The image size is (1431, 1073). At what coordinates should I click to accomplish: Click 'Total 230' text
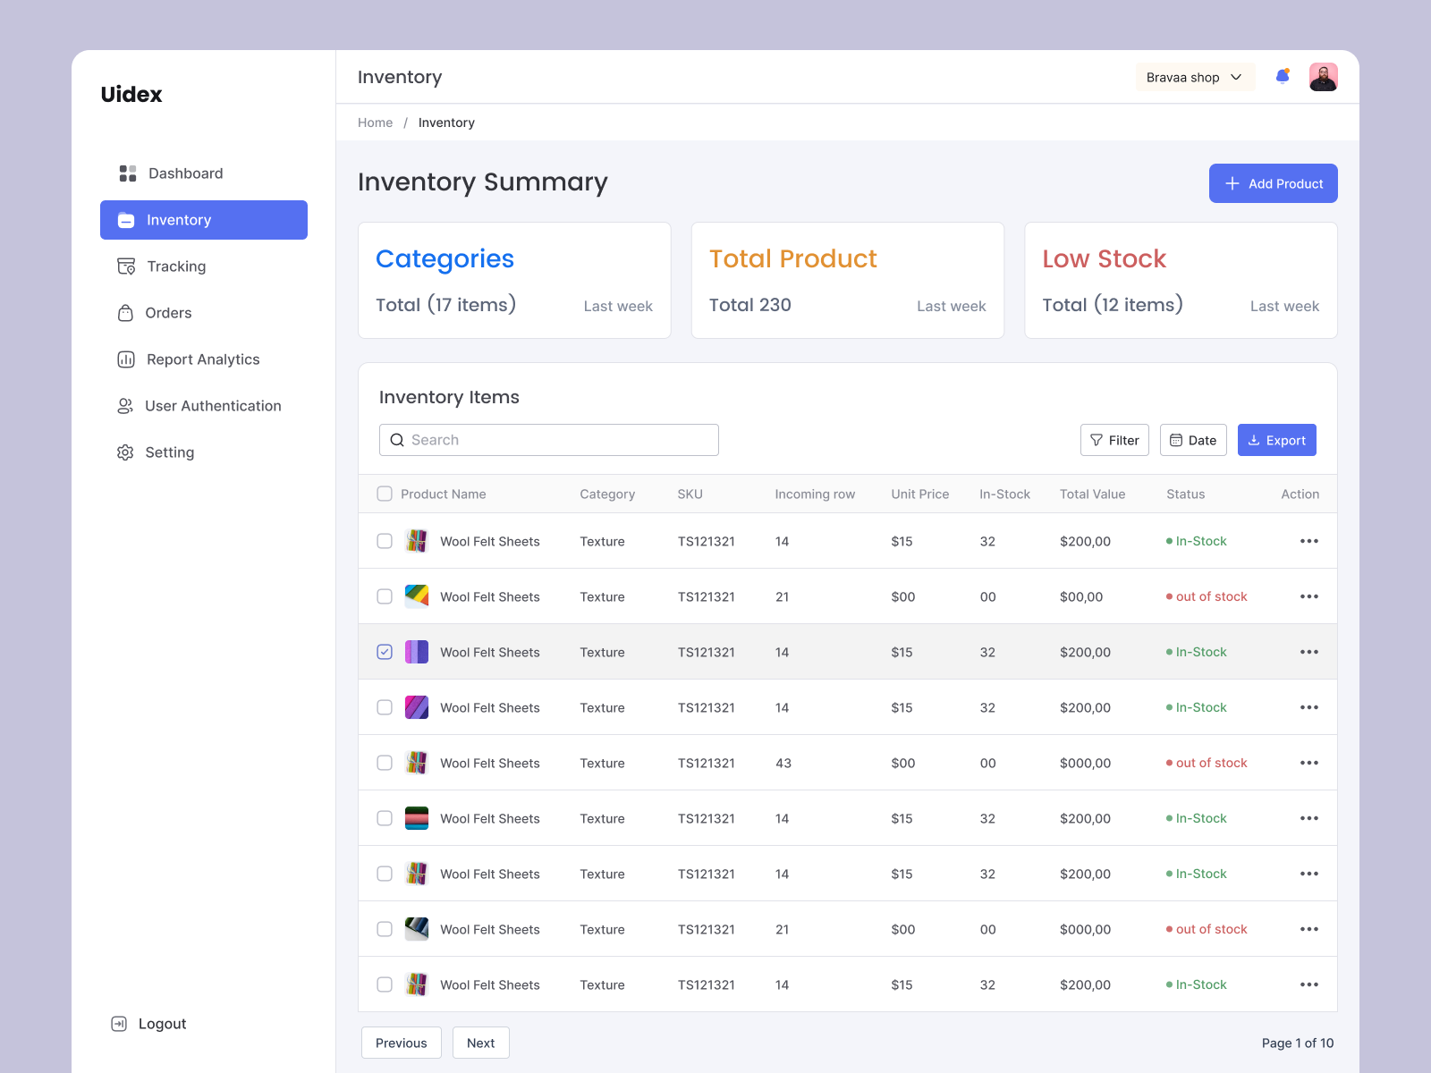pyautogui.click(x=750, y=305)
